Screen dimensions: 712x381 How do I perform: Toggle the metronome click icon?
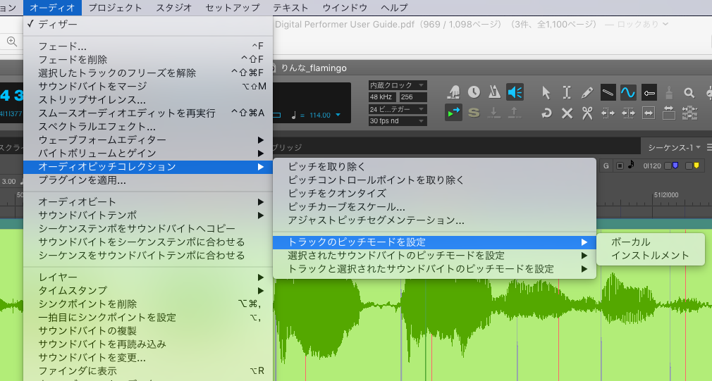(x=494, y=92)
